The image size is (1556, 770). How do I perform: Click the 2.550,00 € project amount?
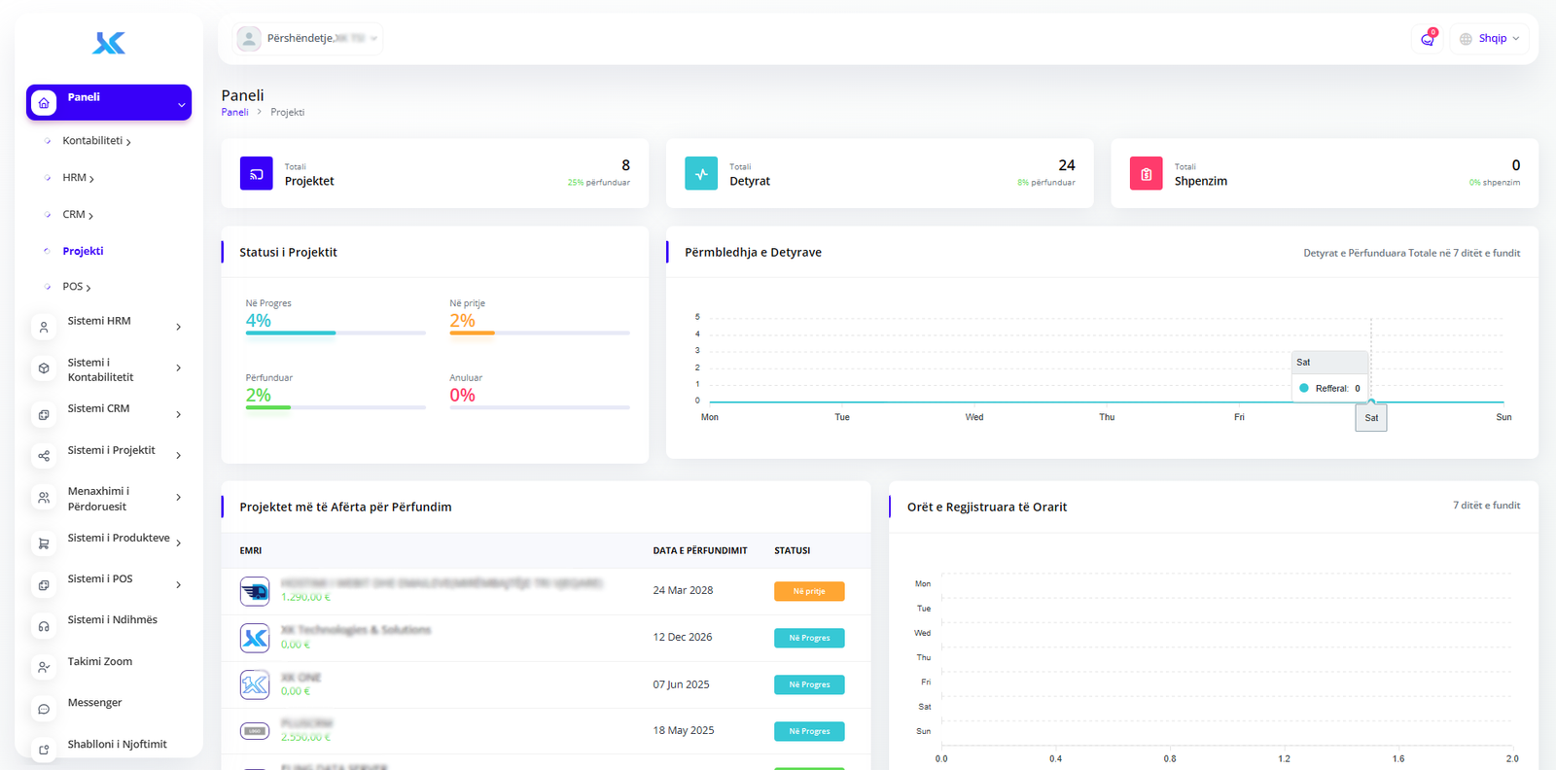[305, 738]
